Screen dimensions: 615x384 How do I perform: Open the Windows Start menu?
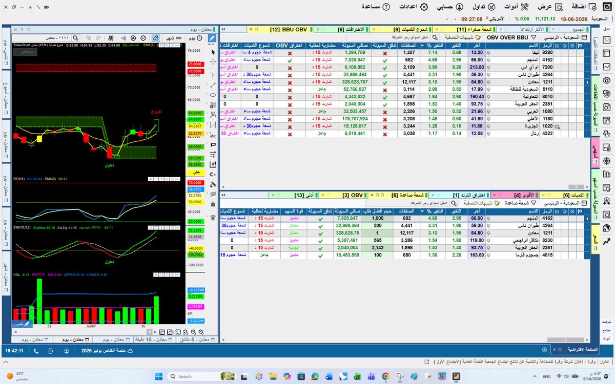[158, 376]
